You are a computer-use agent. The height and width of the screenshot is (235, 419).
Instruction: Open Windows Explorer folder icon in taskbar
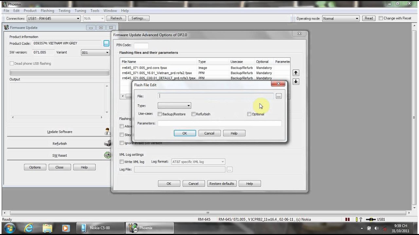[x=47, y=228]
